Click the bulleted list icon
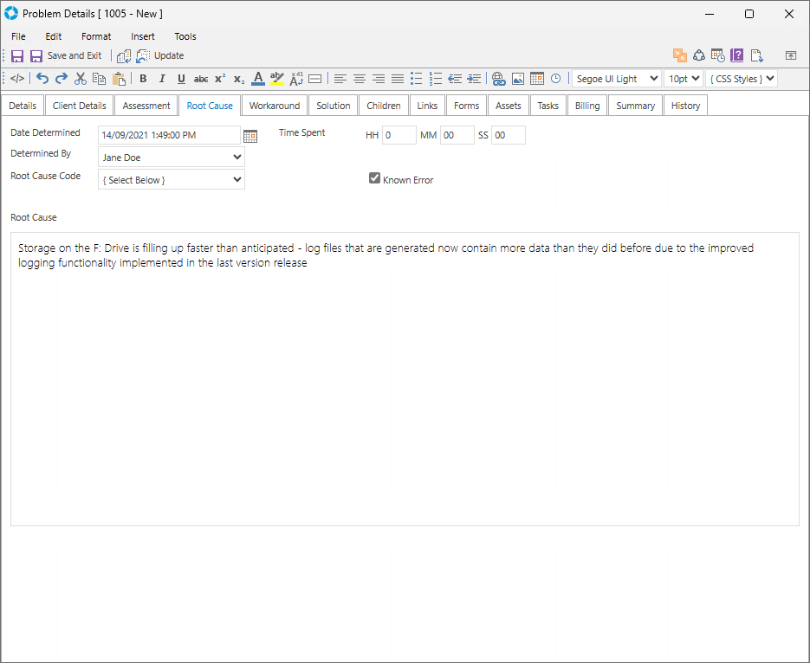810x663 pixels. click(x=417, y=79)
